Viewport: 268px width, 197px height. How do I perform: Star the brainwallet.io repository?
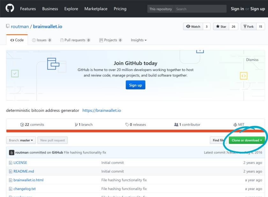pyautogui.click(x=221, y=26)
